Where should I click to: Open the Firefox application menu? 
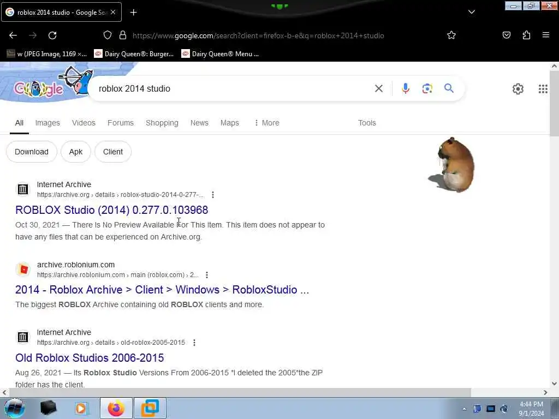tap(546, 35)
